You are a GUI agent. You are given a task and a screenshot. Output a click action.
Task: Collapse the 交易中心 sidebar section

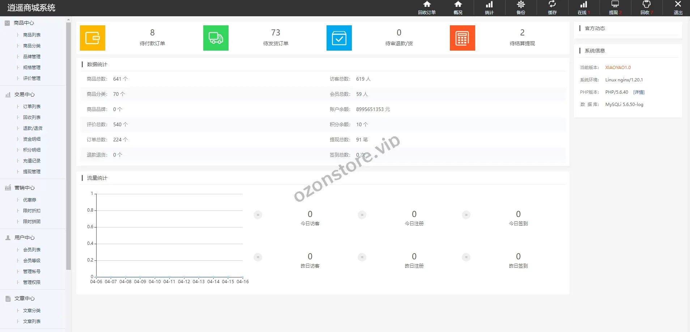(x=25, y=94)
